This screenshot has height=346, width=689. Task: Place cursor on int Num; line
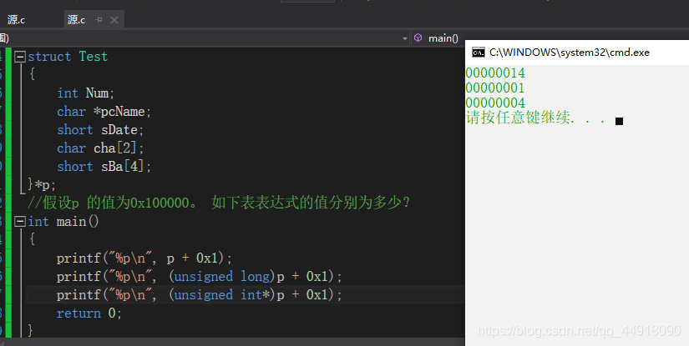(86, 93)
